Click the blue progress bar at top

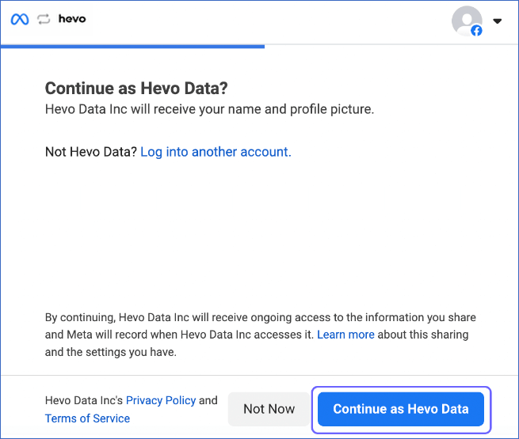tap(132, 47)
